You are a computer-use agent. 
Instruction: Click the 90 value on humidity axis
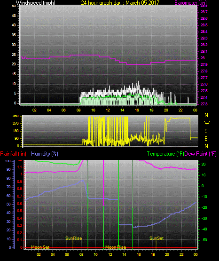8,169
